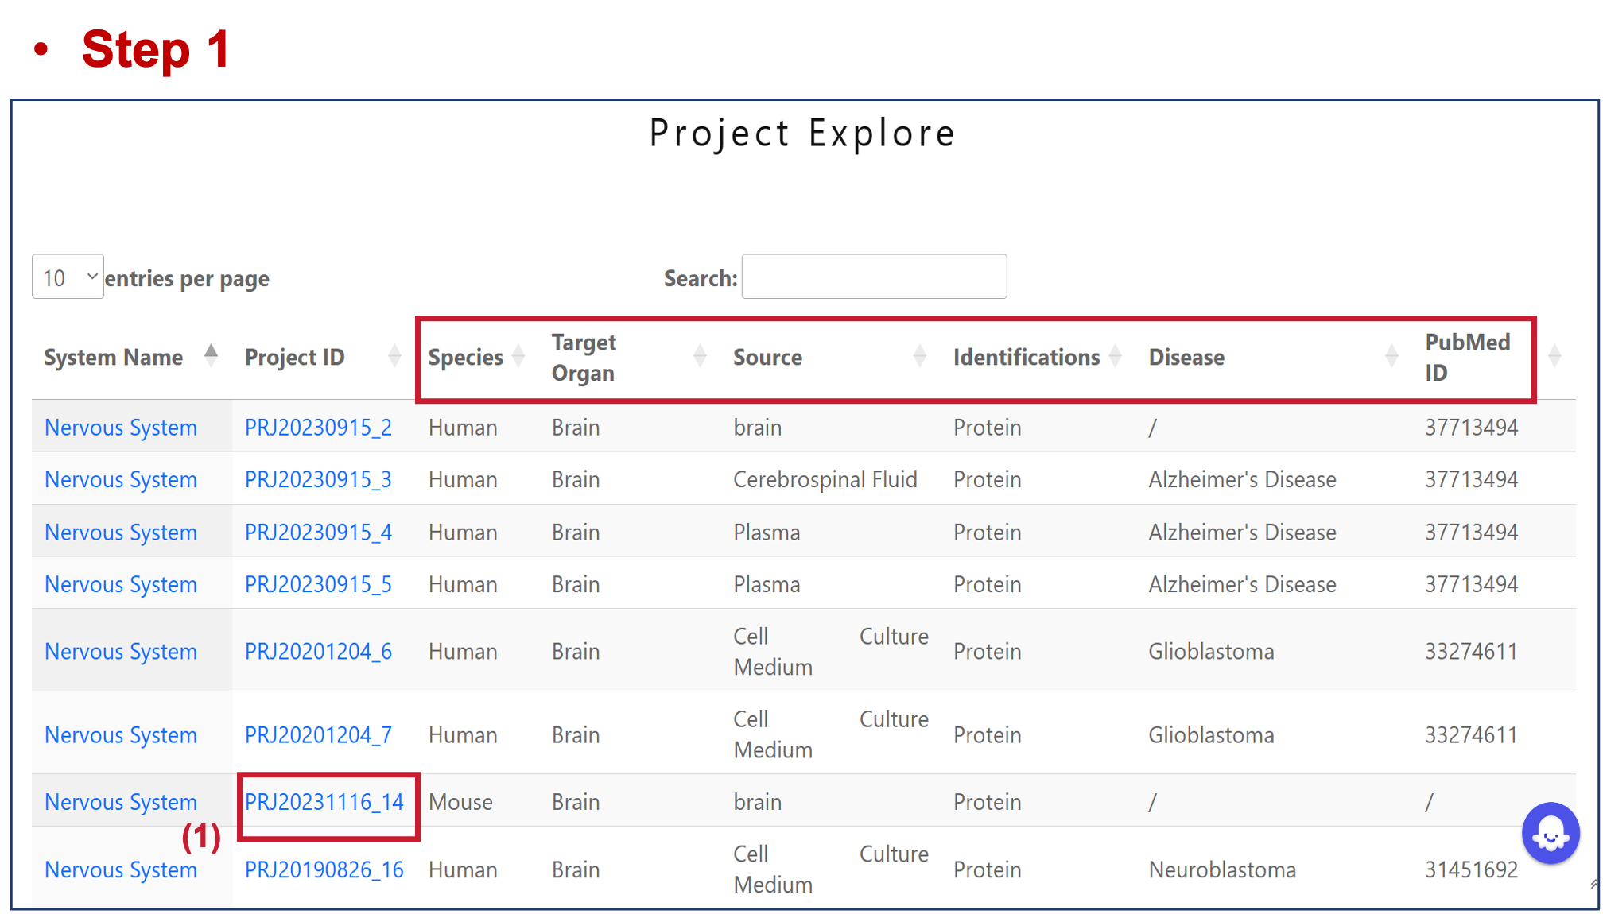Open project PRJ20230915_2 link

(318, 428)
